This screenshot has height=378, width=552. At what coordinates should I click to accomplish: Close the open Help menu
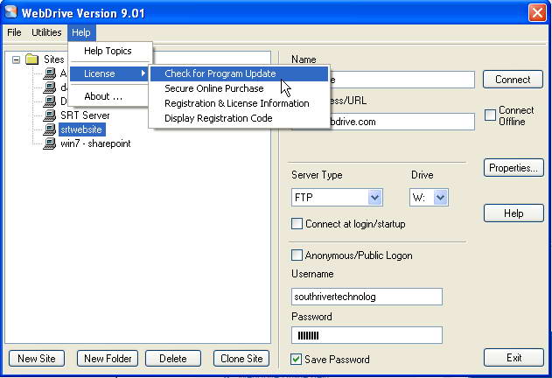coord(81,32)
